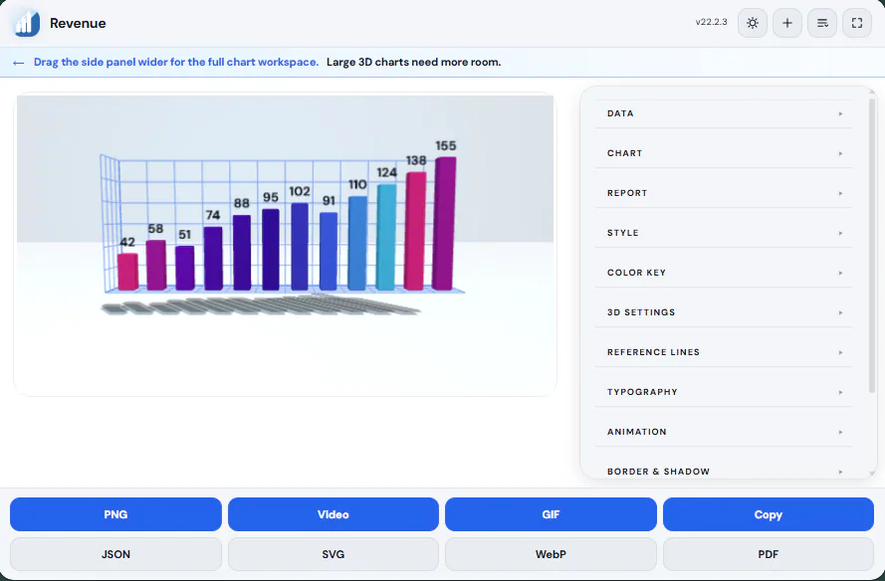Viewport: 885px width, 581px height.
Task: Click the side panel scrollbar
Action: pos(872,246)
